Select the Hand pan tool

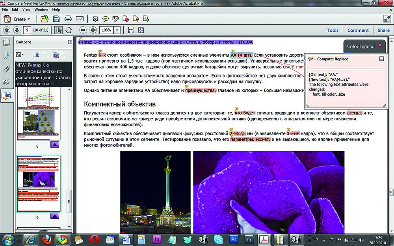point(69,30)
